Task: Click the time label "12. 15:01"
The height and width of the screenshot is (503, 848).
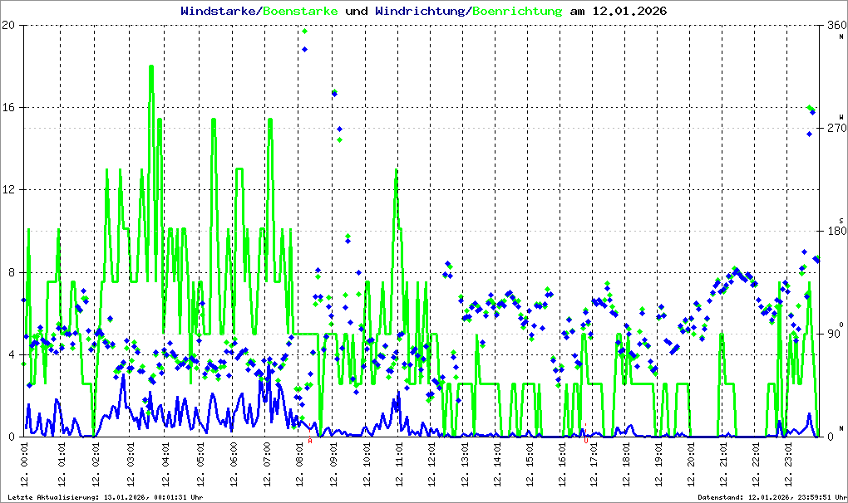Action: 529,464
